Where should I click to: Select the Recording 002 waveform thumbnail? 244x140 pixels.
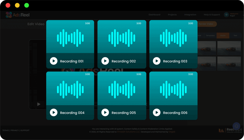[x=122, y=37]
